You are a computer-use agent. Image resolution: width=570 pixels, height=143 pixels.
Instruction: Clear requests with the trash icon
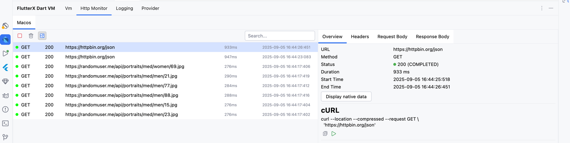coord(31,36)
